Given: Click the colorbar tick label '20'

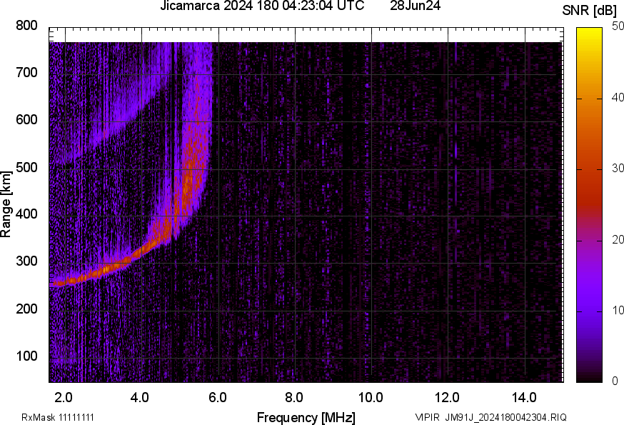Looking at the screenshot, I should pos(618,239).
